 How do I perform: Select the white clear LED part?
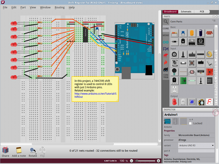pyautogui.click(x=183, y=102)
